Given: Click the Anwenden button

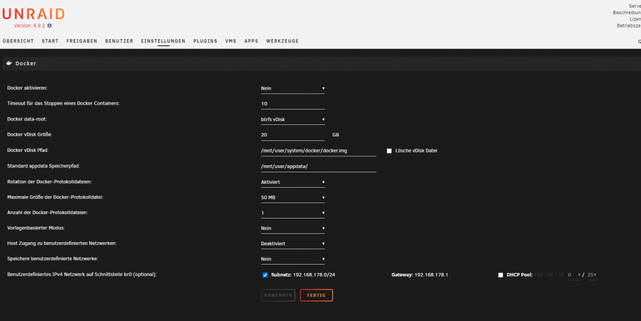Looking at the screenshot, I should 278,295.
